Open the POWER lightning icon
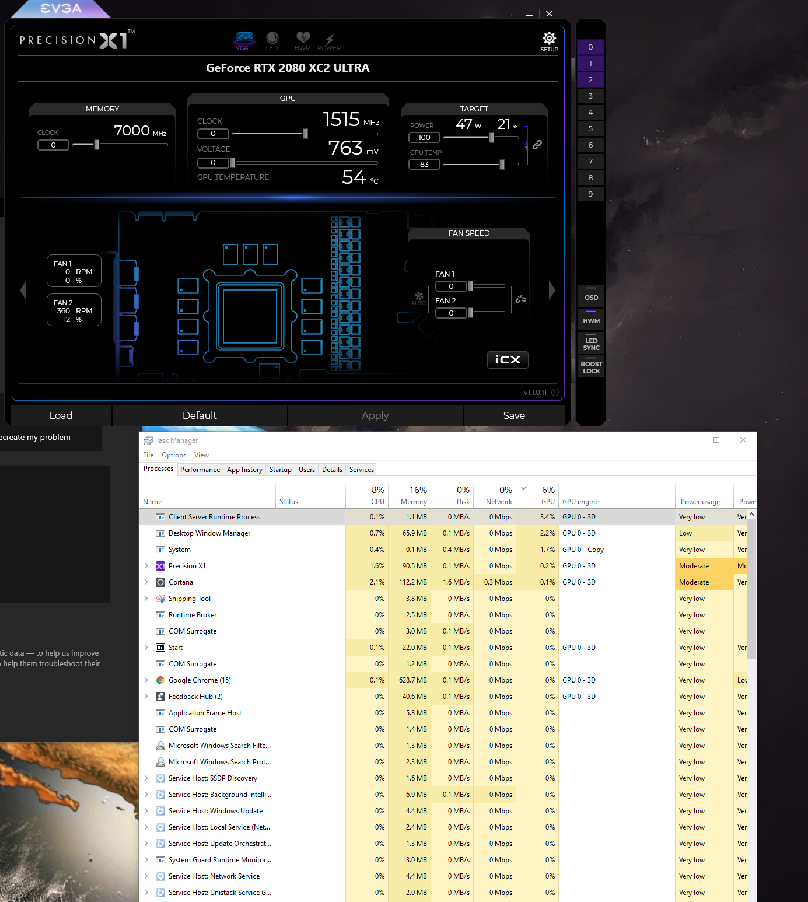The height and width of the screenshot is (902, 808). coord(329,42)
